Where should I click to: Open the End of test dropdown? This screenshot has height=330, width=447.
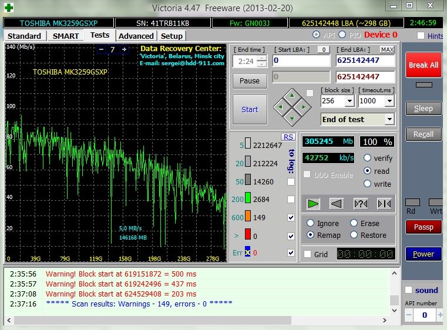pyautogui.click(x=389, y=119)
